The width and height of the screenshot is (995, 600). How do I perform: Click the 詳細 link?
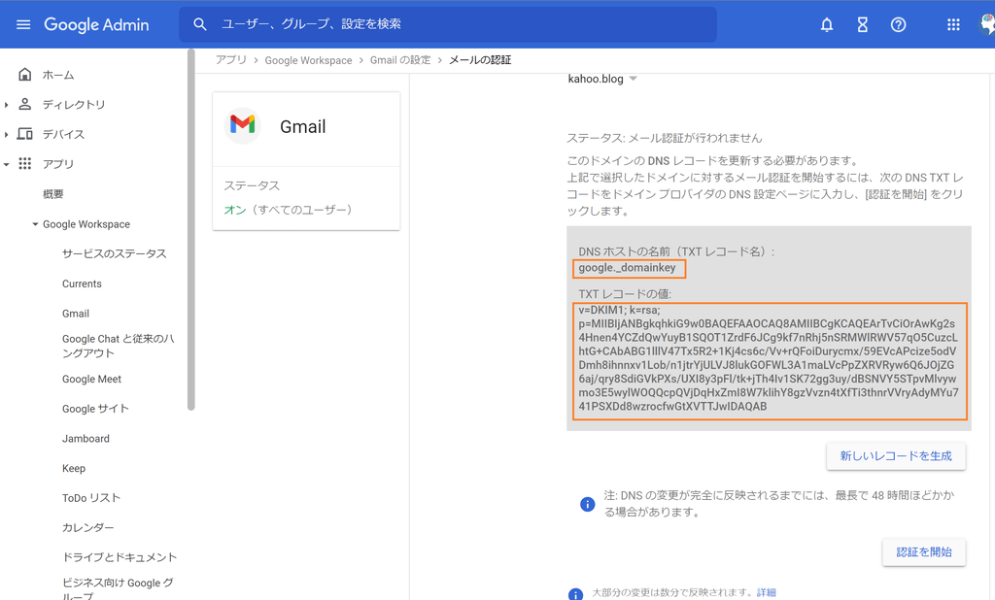click(766, 592)
